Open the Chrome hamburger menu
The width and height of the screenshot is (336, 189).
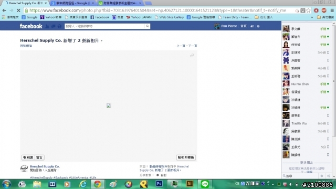(332, 10)
